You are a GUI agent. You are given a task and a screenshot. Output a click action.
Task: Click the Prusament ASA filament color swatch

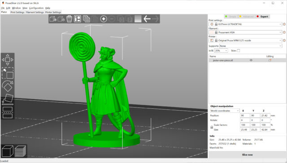point(212,32)
